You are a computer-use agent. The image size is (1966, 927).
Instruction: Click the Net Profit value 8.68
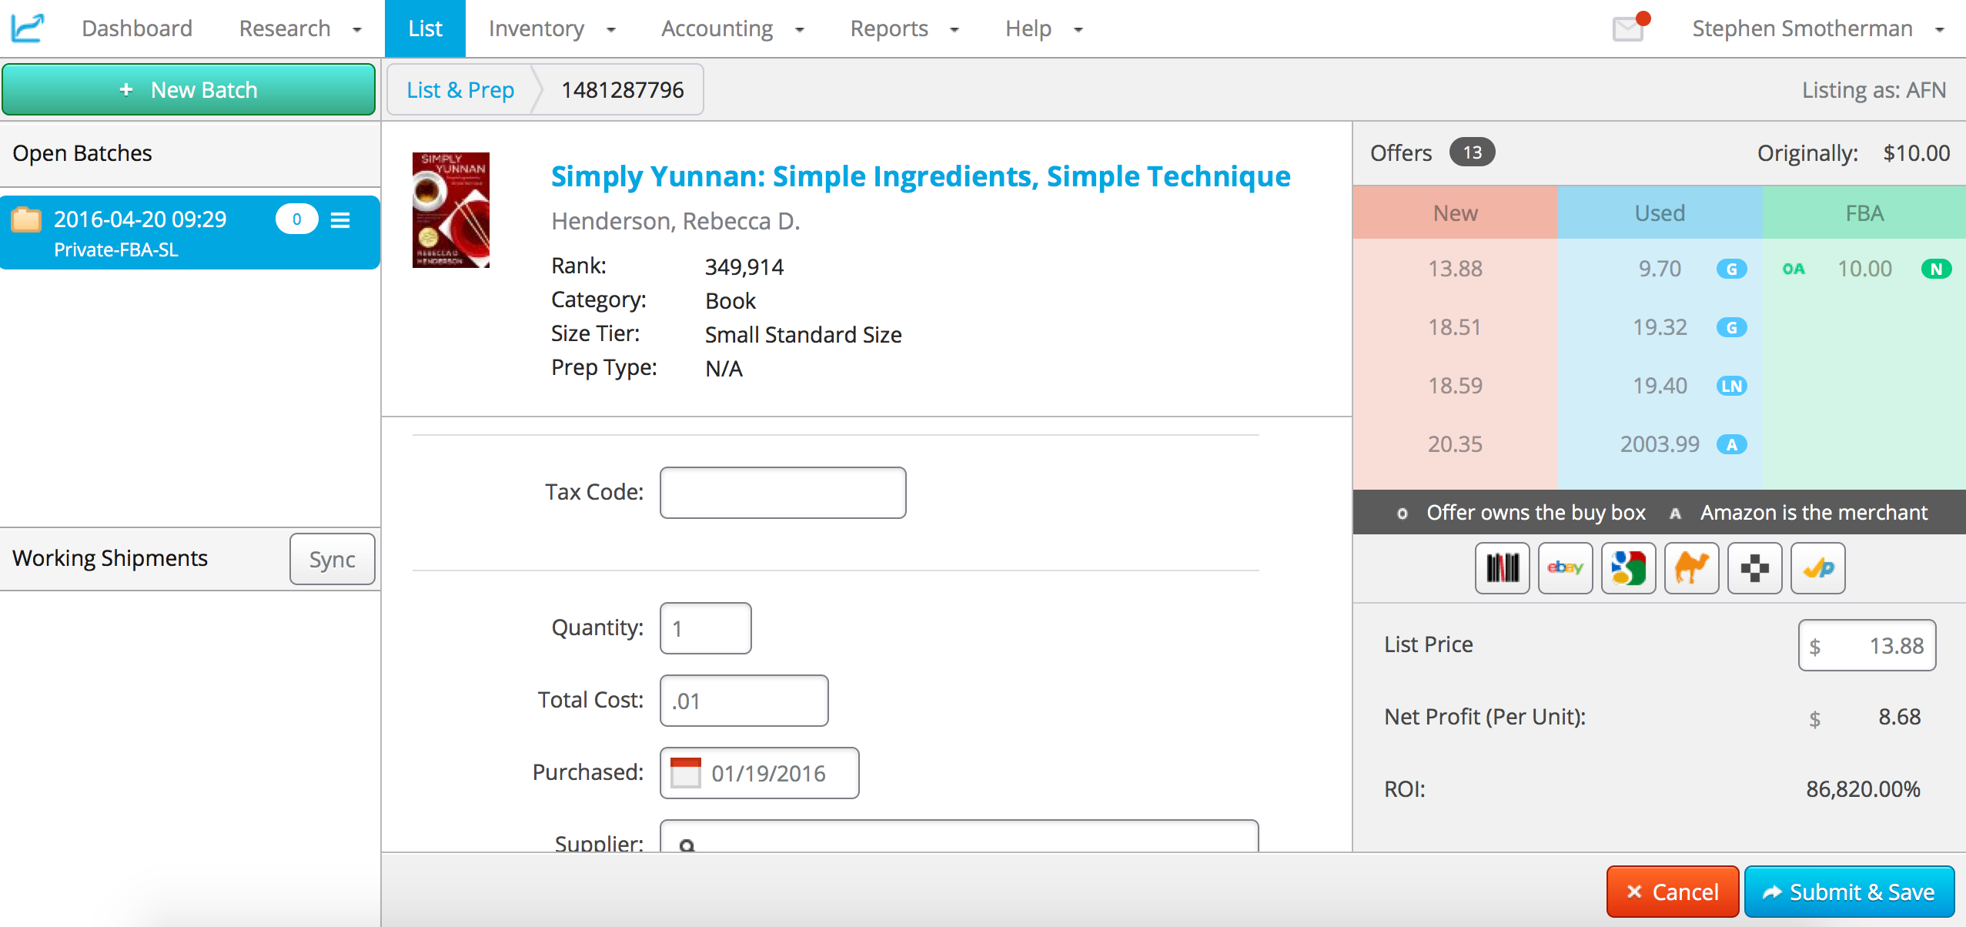pyautogui.click(x=1899, y=717)
